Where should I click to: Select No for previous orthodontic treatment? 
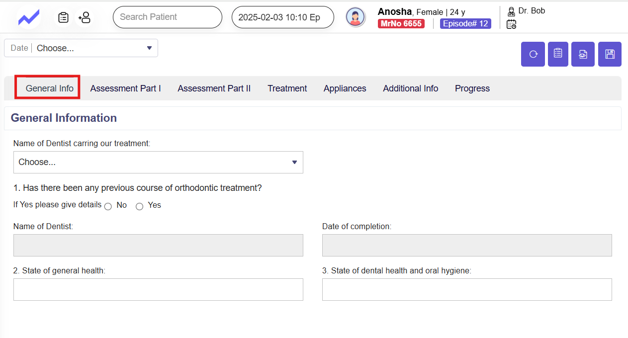[x=108, y=206]
